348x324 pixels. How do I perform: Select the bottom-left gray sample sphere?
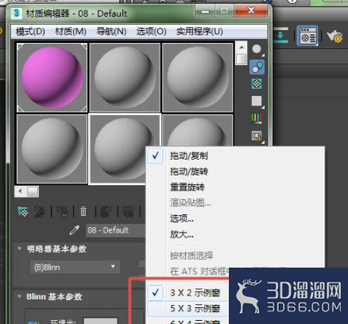pyautogui.click(x=52, y=149)
